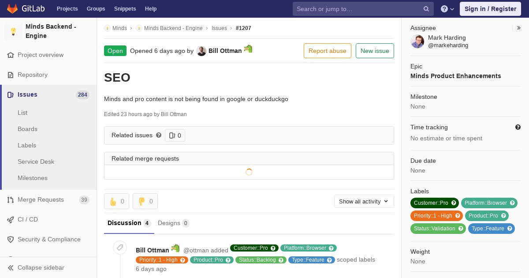Click the dragon emoji next to Bill Ottman
The height and width of the screenshot is (278, 529).
248,49
